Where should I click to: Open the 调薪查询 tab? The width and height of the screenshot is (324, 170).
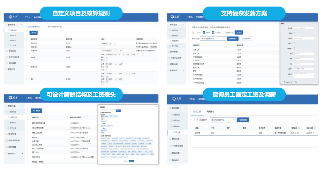pyautogui.click(x=210, y=111)
